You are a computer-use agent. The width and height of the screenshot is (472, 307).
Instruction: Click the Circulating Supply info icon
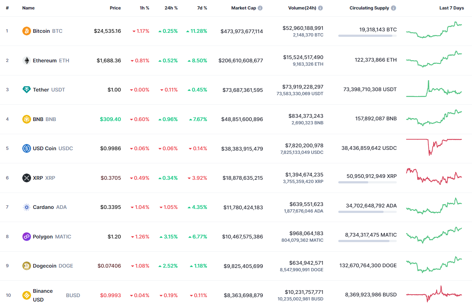394,8
